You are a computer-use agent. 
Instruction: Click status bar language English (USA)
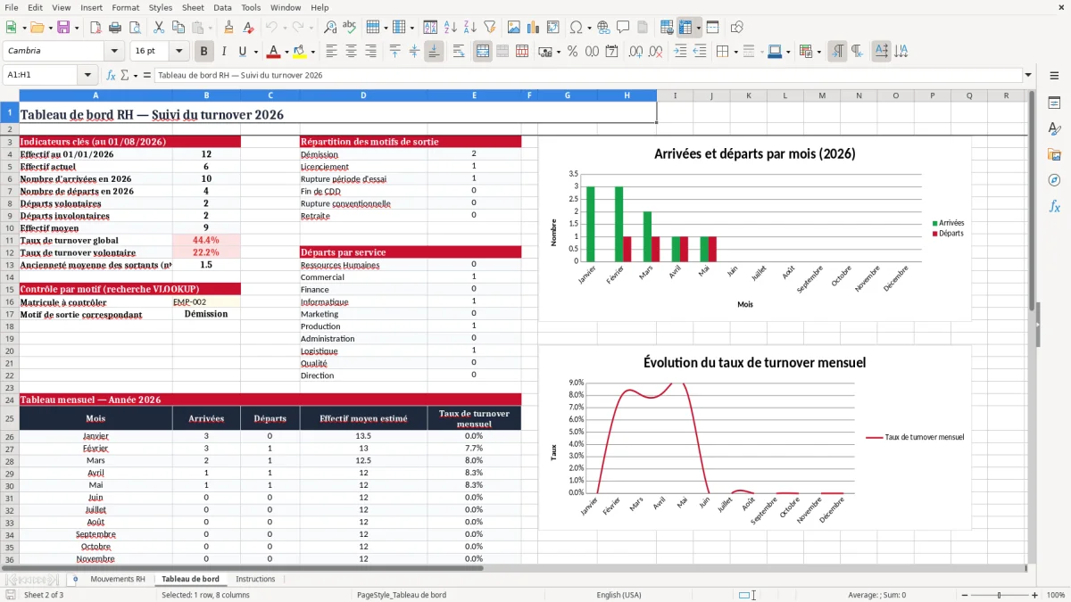coord(619,595)
